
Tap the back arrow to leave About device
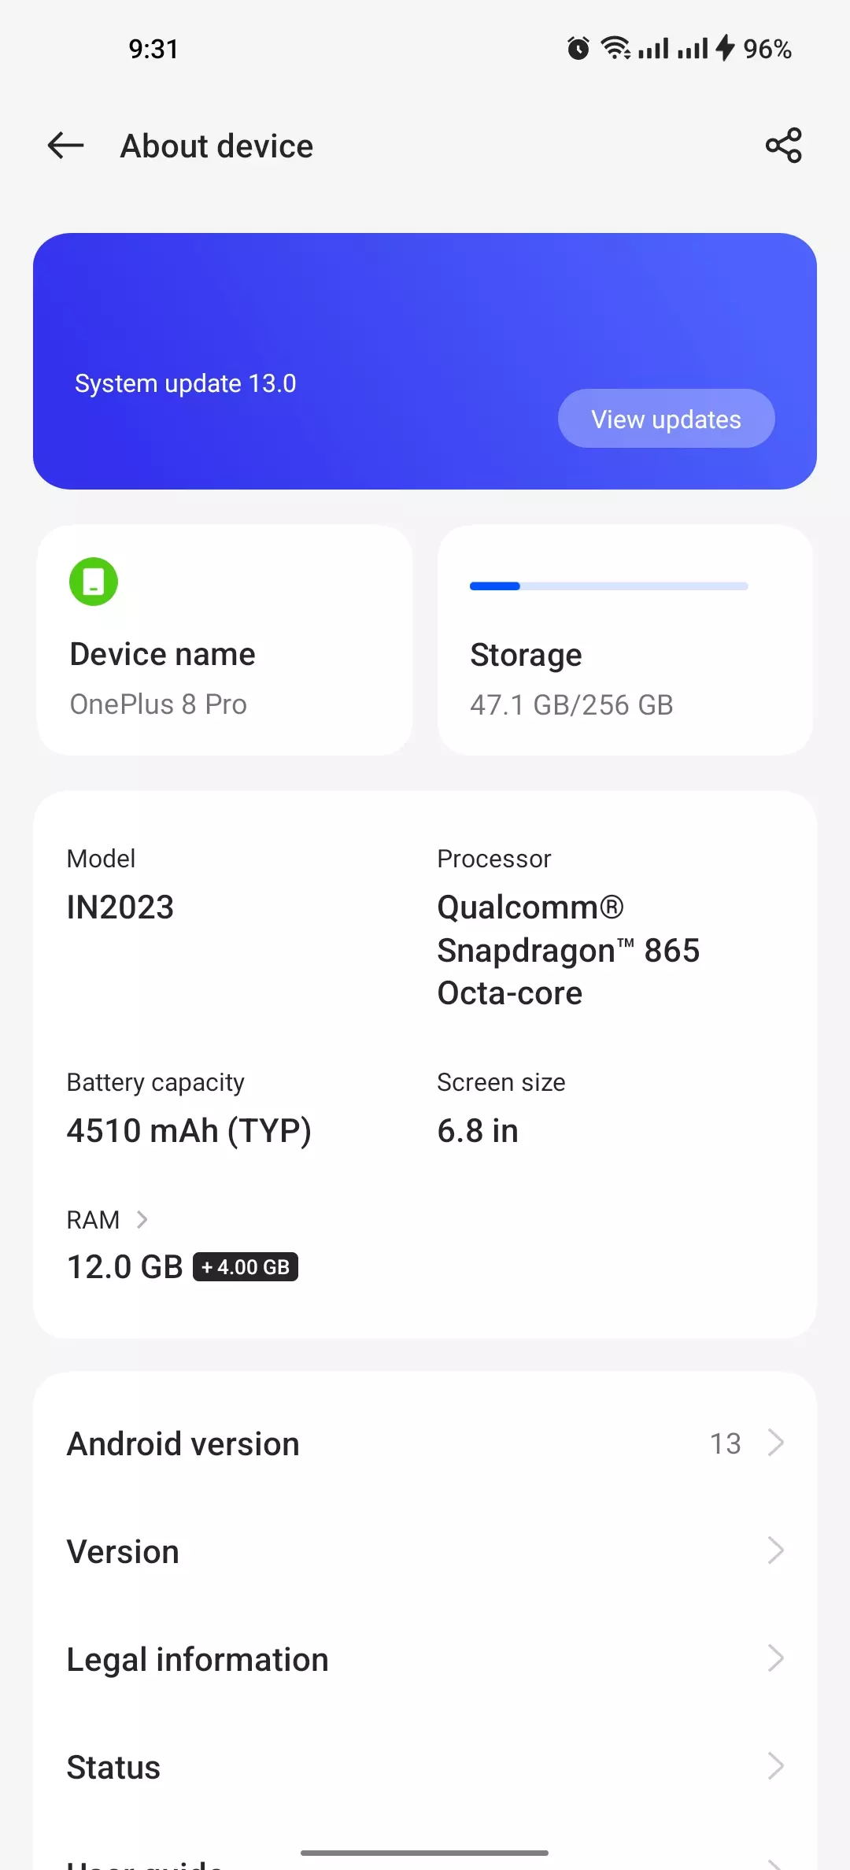pyautogui.click(x=65, y=146)
